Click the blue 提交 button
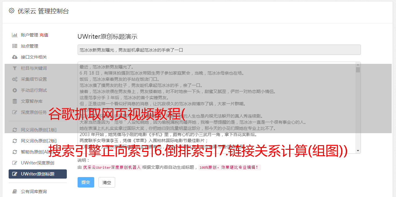This screenshot has height=197, width=396. 86,182
